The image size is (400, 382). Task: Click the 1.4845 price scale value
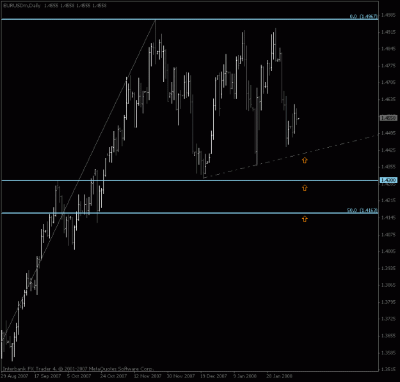(x=388, y=49)
